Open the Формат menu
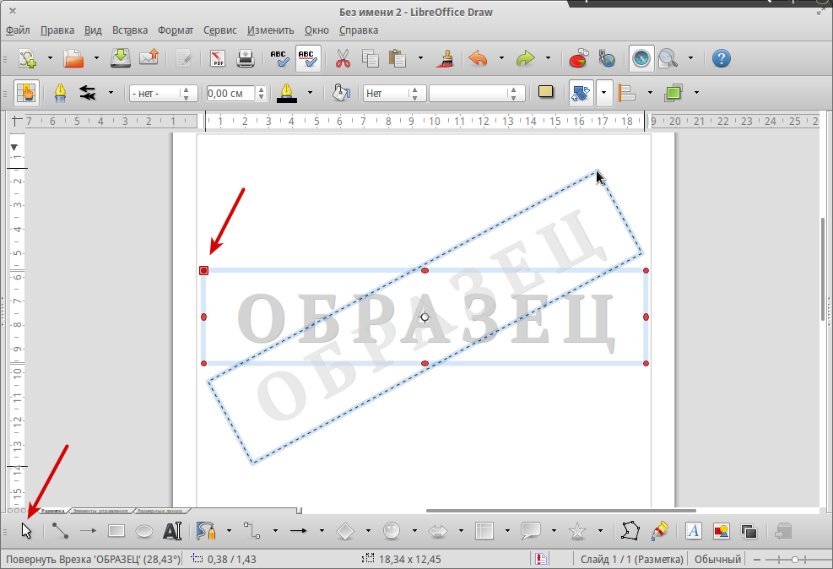 pyautogui.click(x=176, y=30)
